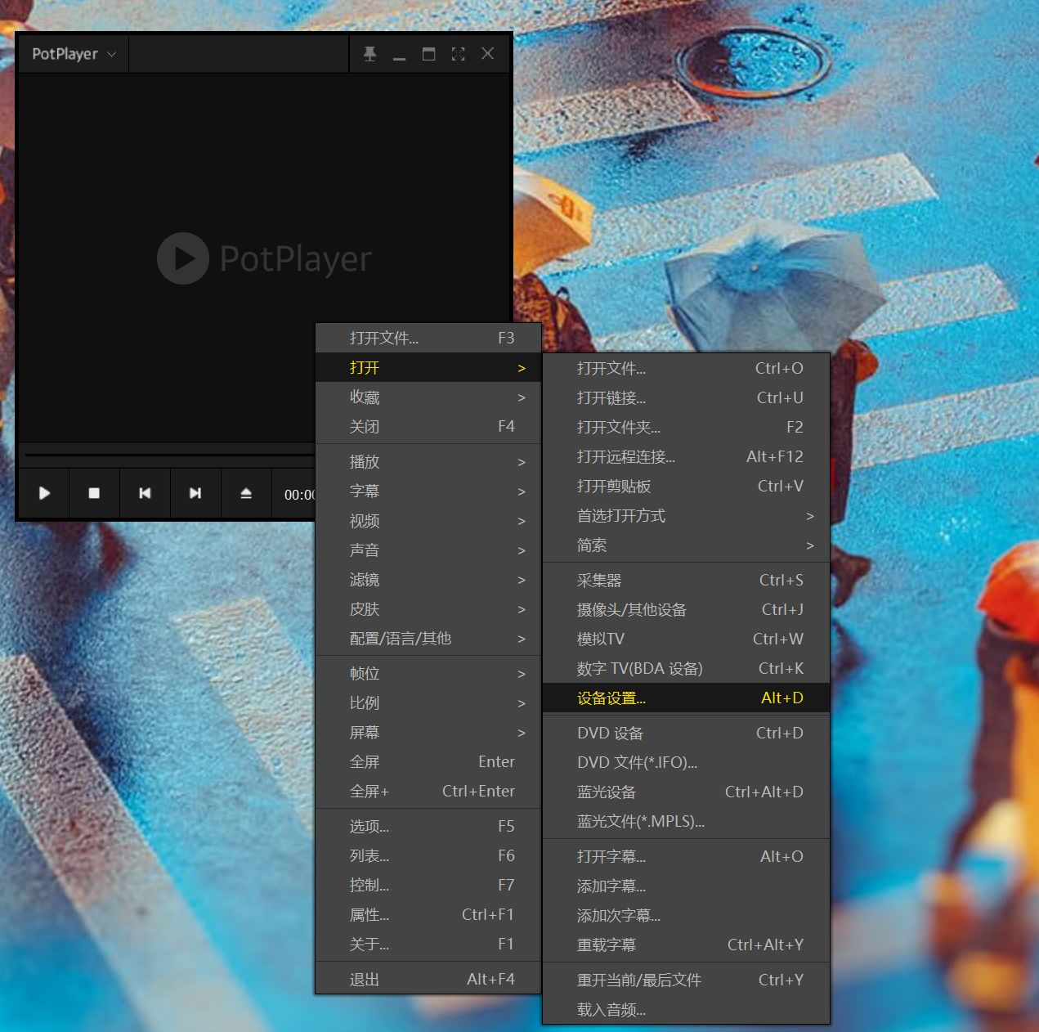Open 选项... (F5) from the menu

[x=369, y=826]
